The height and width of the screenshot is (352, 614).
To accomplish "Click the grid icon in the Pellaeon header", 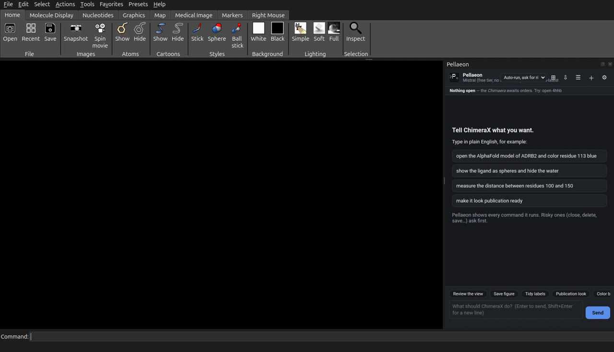I will (x=553, y=78).
